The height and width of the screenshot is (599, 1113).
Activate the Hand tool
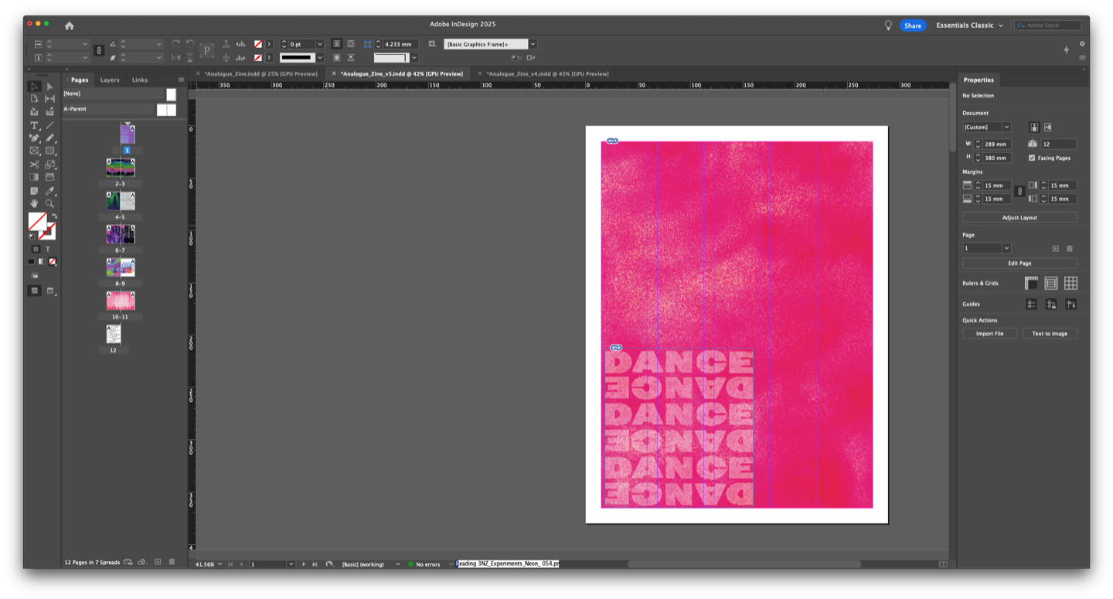point(34,204)
